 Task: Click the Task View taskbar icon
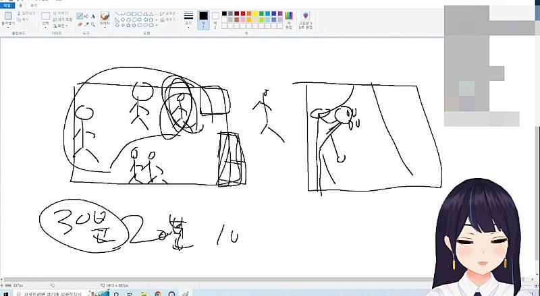click(130, 294)
